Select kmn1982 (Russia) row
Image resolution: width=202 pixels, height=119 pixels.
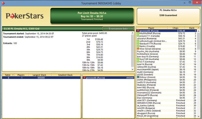click(167, 87)
